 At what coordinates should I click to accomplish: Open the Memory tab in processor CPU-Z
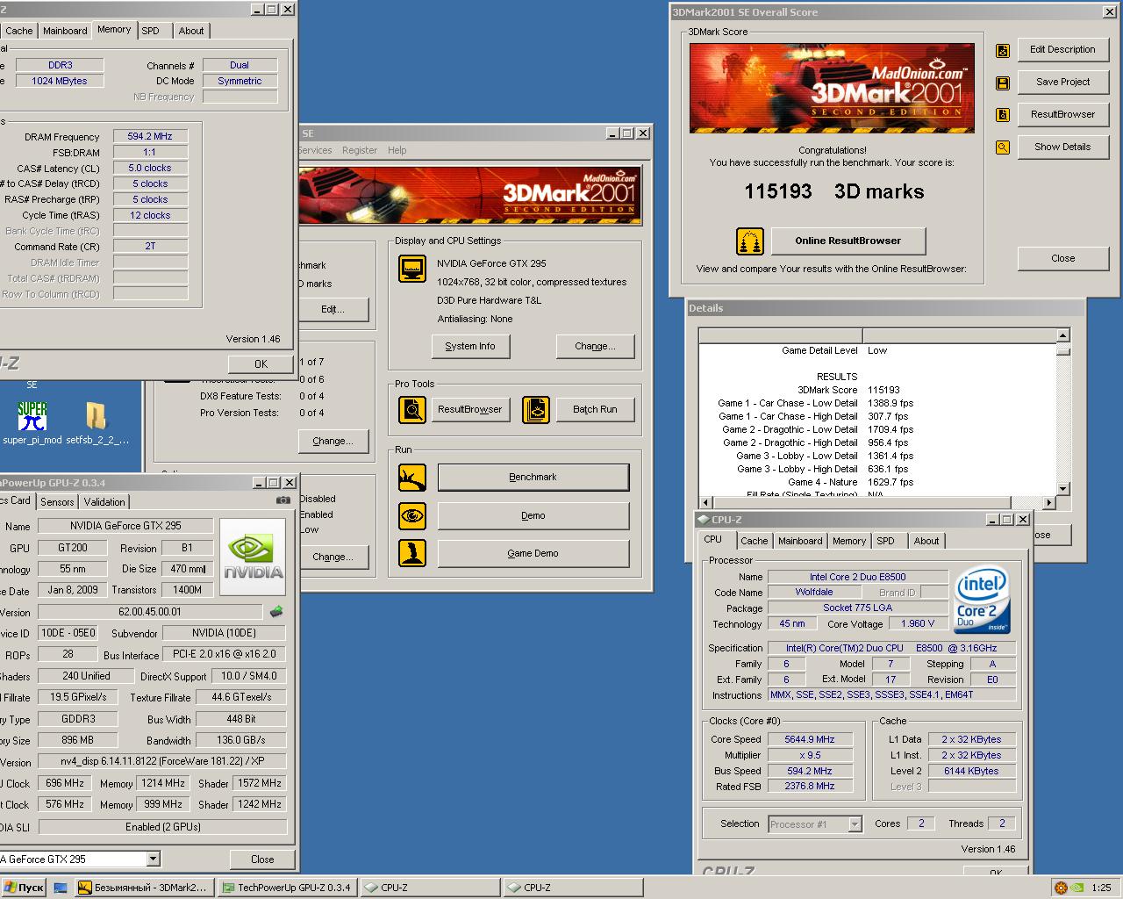coord(848,541)
